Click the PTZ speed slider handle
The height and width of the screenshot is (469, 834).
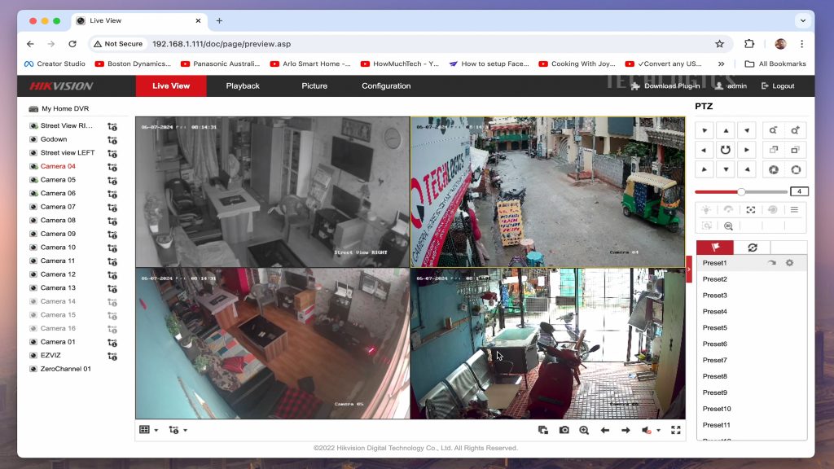point(741,191)
